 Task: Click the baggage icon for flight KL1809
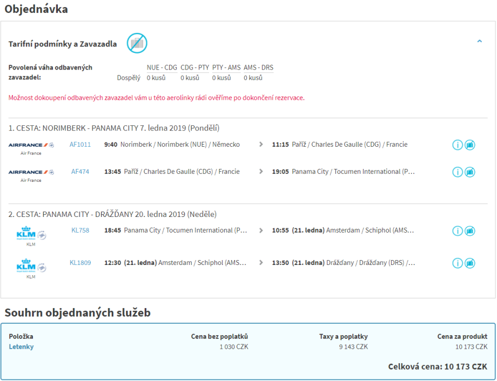coord(470,263)
